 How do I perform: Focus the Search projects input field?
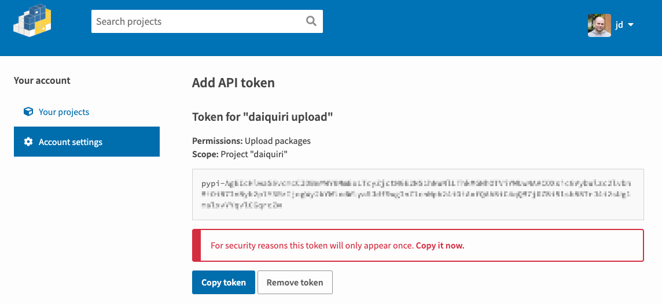pyautogui.click(x=207, y=21)
